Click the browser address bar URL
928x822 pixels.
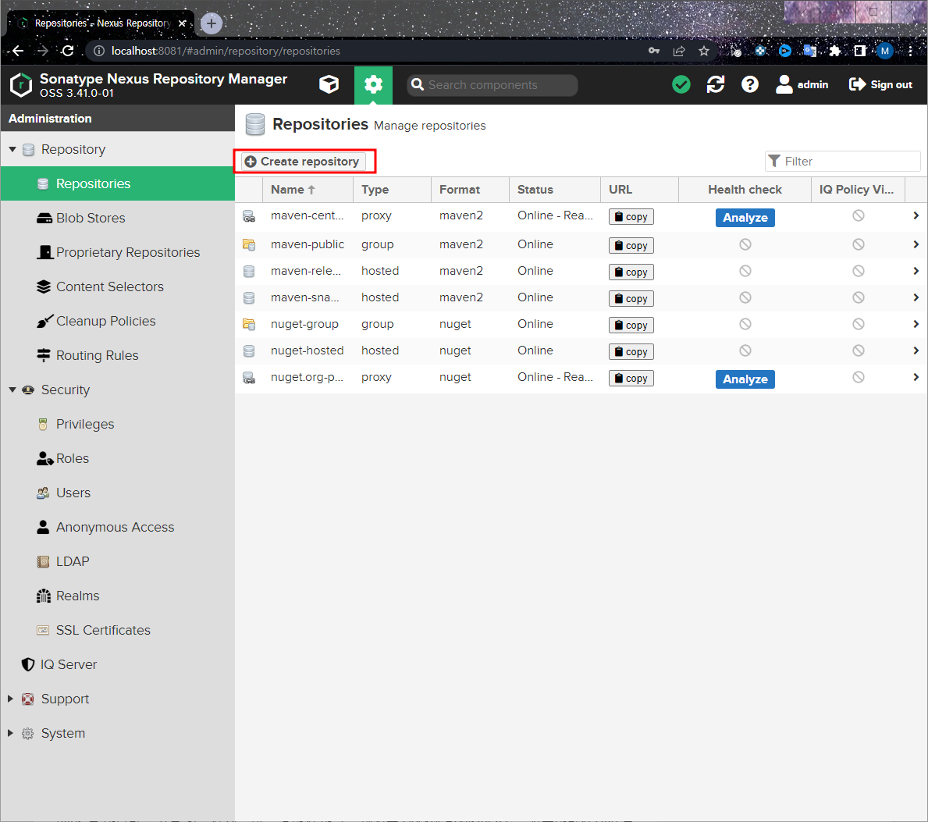[x=226, y=51]
